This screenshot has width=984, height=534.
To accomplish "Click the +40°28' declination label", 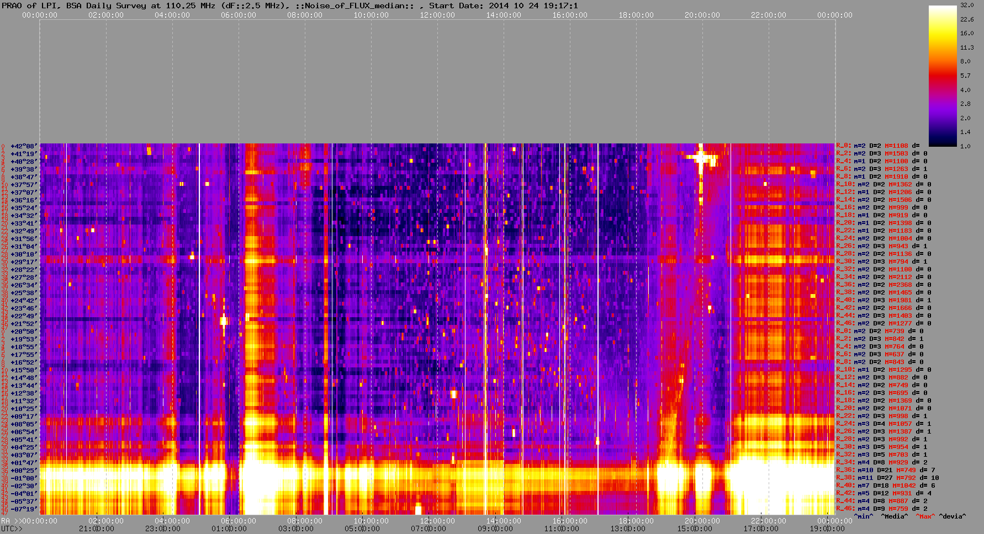I will click(x=24, y=162).
